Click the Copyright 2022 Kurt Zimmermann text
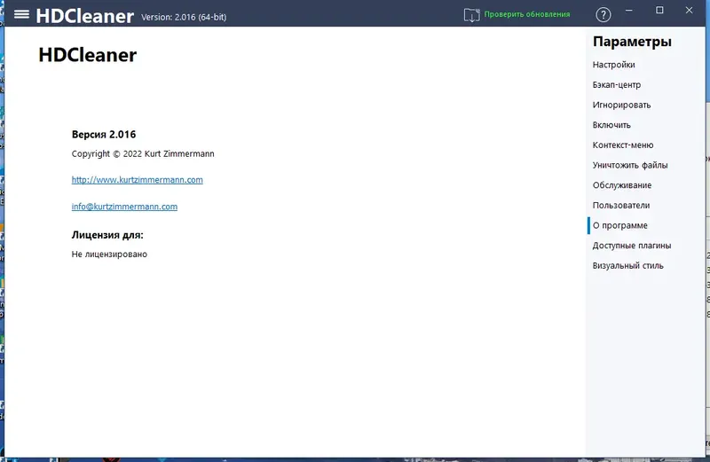Image resolution: width=710 pixels, height=462 pixels. tap(143, 153)
